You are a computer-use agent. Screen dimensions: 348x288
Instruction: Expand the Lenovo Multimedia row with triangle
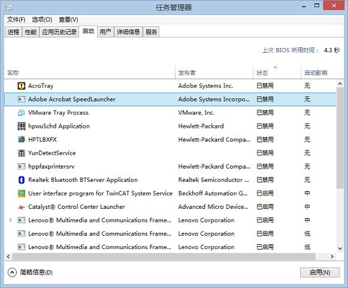(10, 220)
